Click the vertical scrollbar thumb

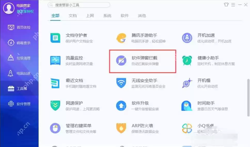pyautogui.click(x=248, y=98)
